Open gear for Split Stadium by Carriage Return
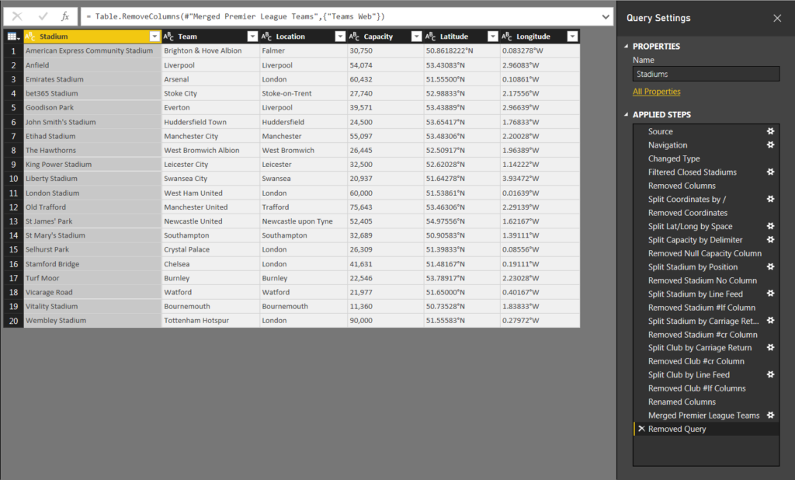 (x=771, y=320)
